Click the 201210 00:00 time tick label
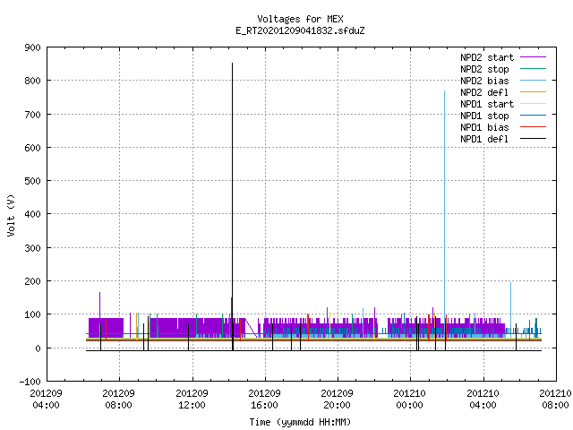Viewport: 573px width, 430px height. point(410,400)
